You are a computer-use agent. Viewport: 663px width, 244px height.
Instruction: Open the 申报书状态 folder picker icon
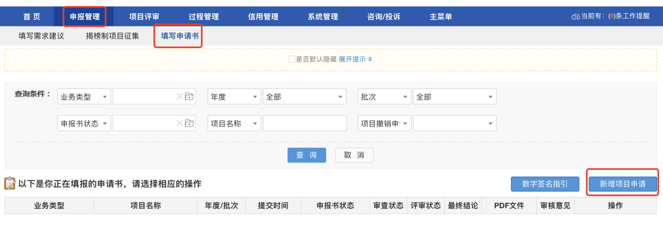pos(189,123)
